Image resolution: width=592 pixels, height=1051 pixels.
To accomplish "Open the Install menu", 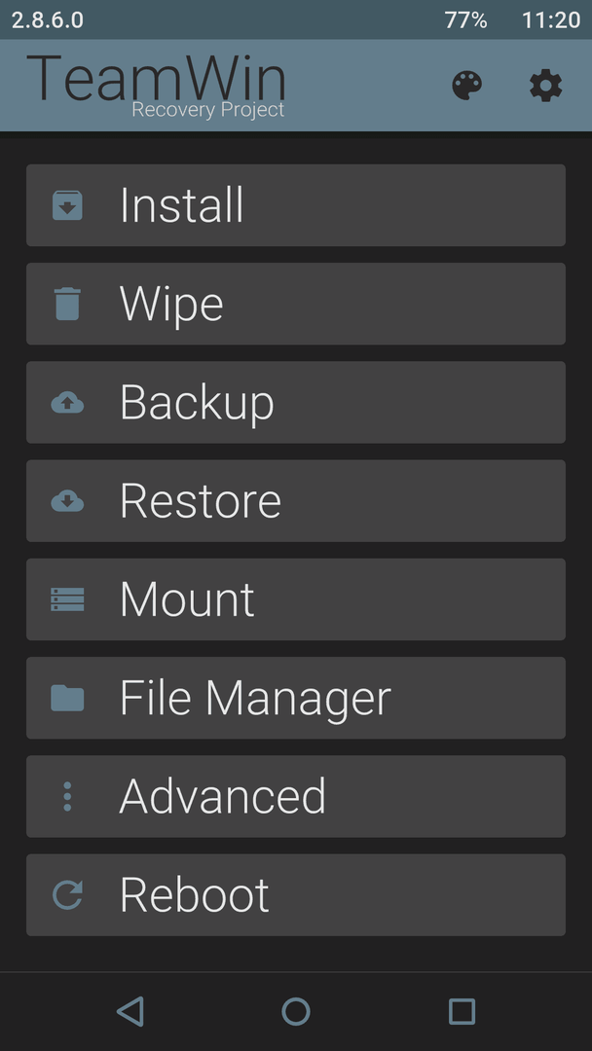I will 296,205.
